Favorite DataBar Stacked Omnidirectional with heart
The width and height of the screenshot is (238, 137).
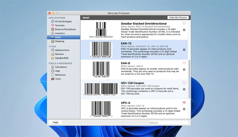(184, 23)
